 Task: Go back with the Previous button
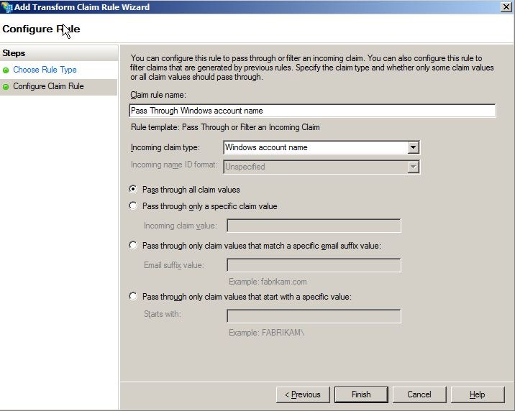click(303, 394)
